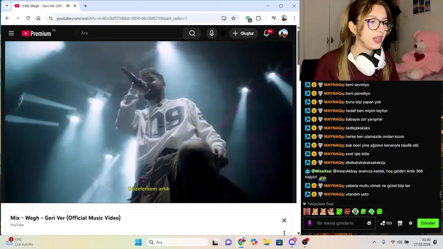
Task: Open File Explorer from taskbar
Action: pos(266,242)
